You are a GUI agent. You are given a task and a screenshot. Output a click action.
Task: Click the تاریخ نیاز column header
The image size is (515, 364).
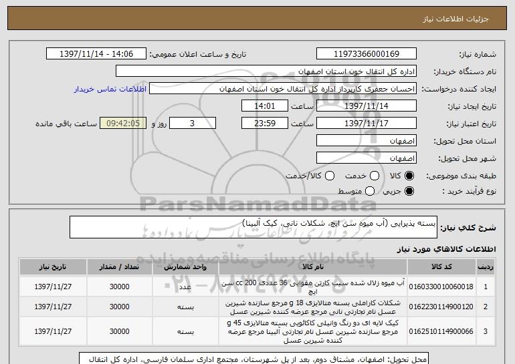tap(53, 267)
